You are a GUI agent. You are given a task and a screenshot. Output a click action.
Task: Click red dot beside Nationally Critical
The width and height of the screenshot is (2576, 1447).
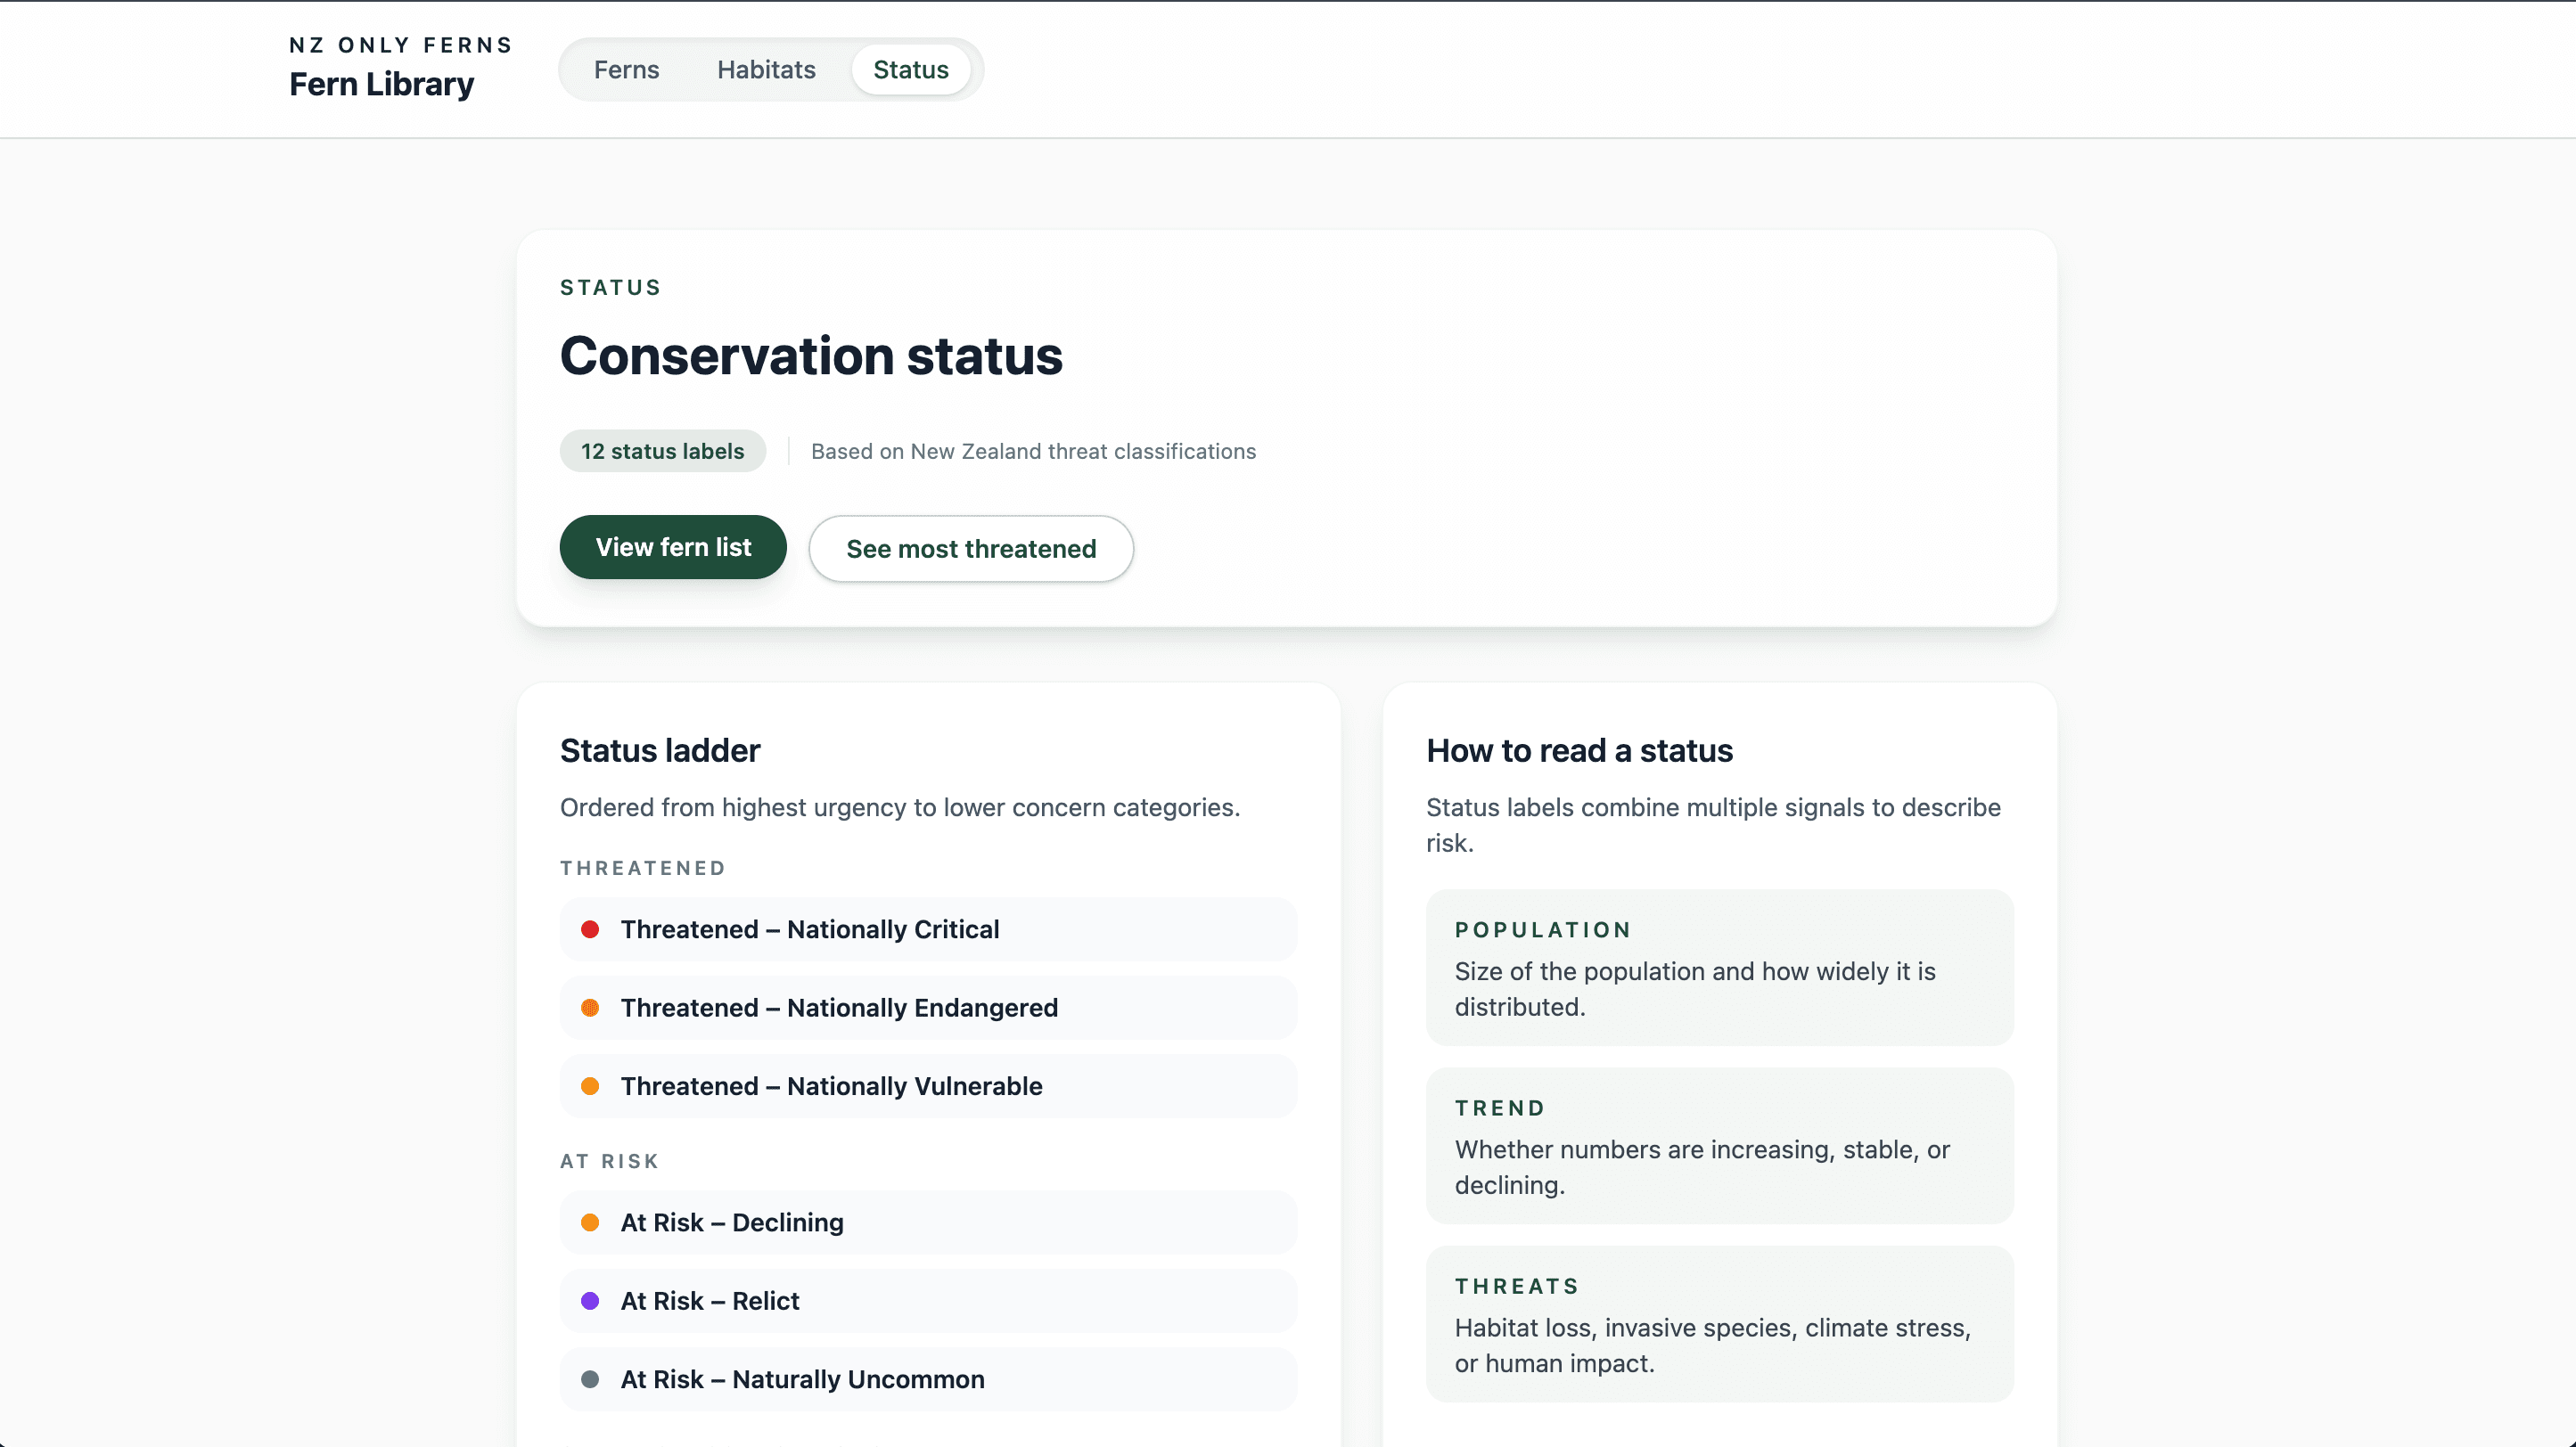click(x=590, y=929)
